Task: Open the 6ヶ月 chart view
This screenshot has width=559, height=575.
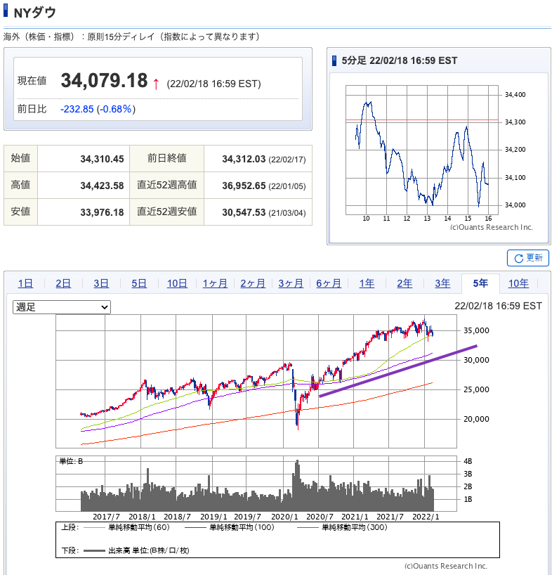Action: click(x=329, y=283)
